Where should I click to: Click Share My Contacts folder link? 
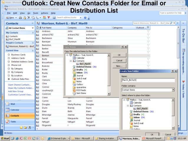[21, 88]
